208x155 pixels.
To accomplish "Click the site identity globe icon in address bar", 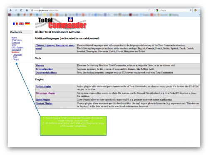I will 32,10.
